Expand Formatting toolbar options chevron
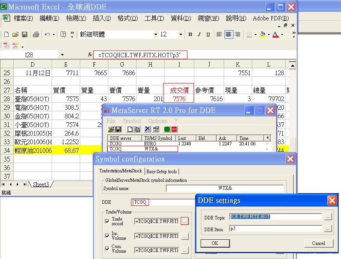 [294, 34]
